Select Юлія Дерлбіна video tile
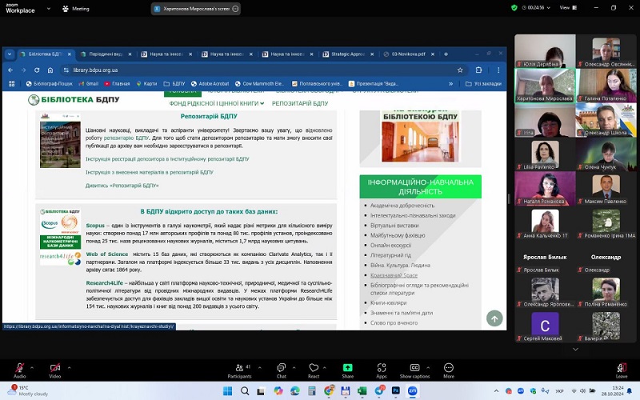 pyautogui.click(x=545, y=50)
